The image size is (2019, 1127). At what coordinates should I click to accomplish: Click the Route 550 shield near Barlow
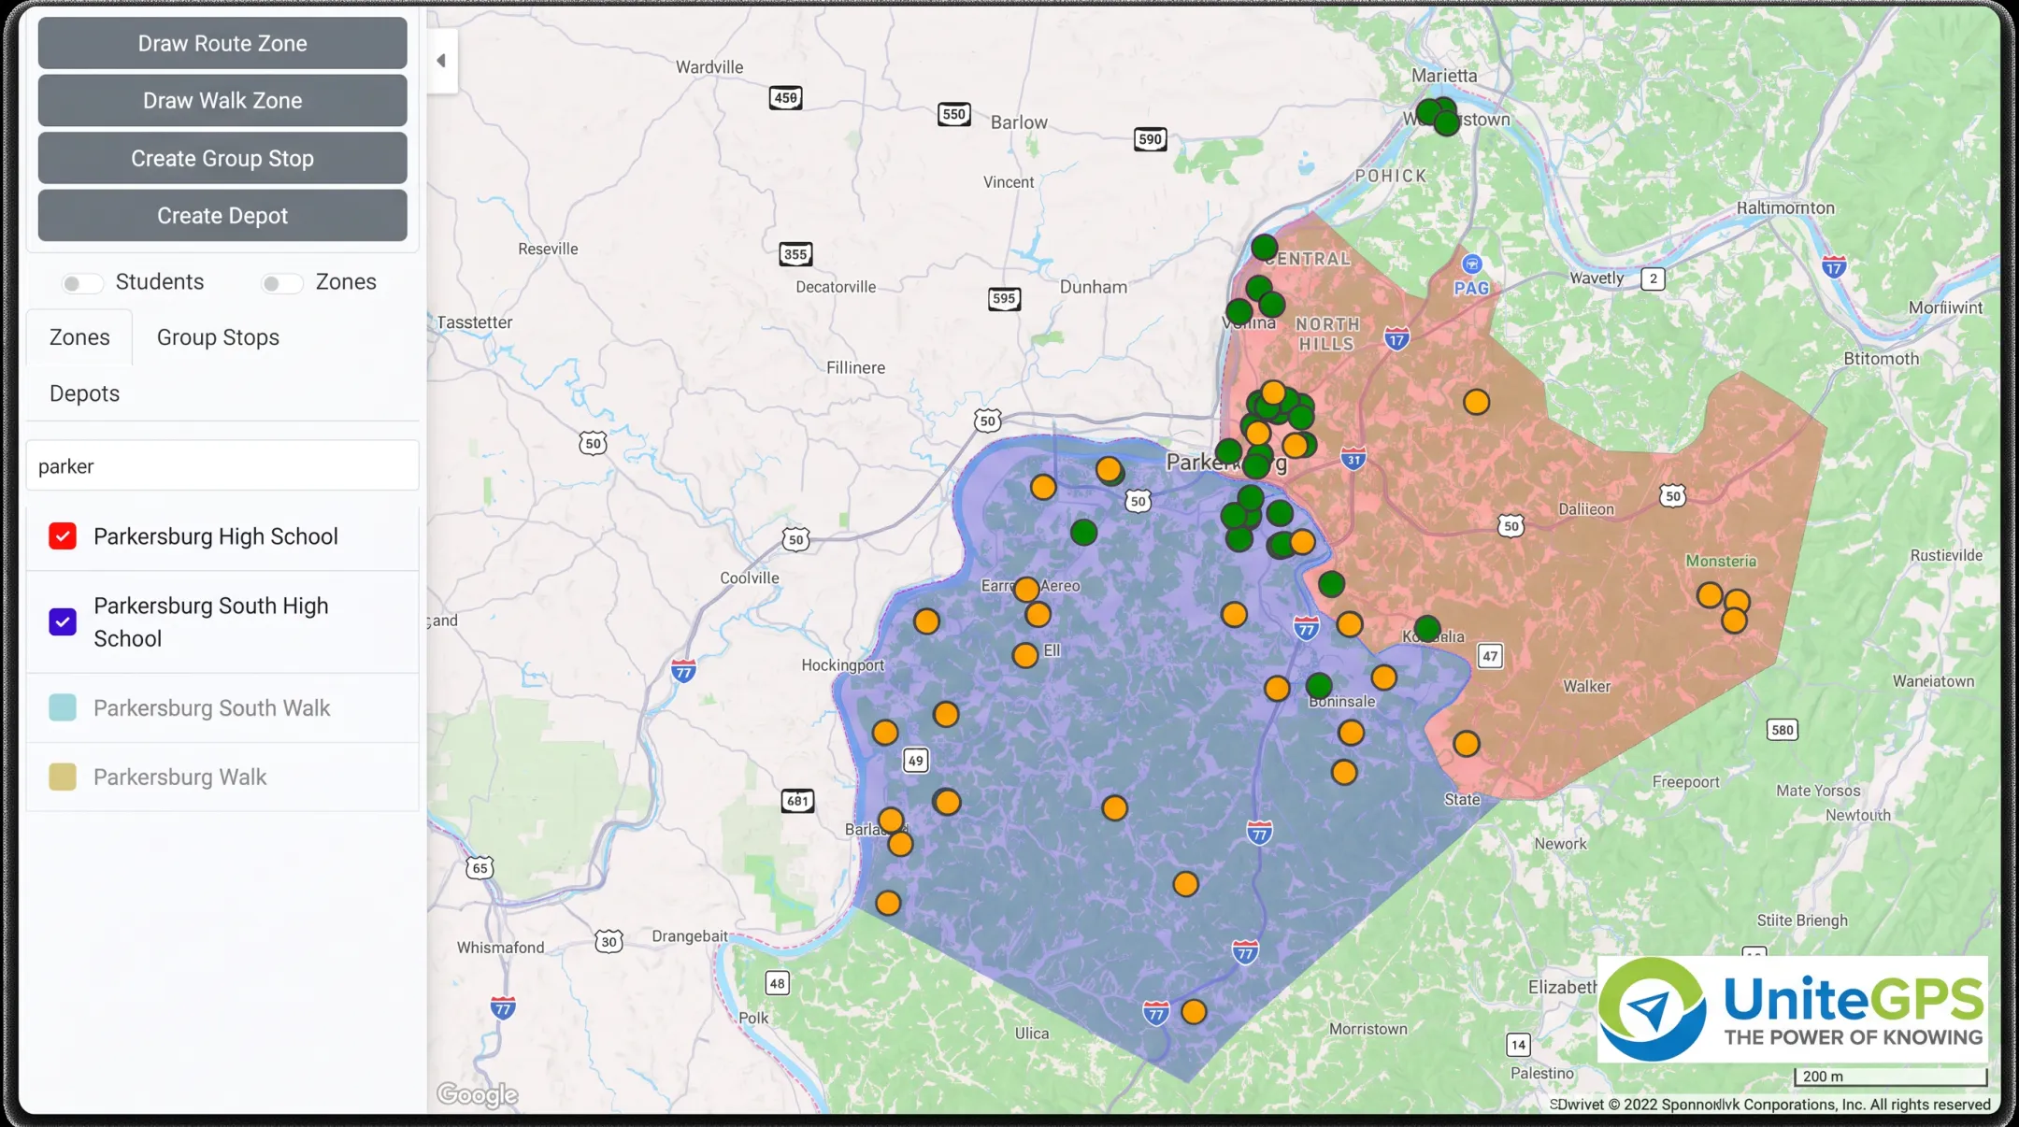click(953, 115)
